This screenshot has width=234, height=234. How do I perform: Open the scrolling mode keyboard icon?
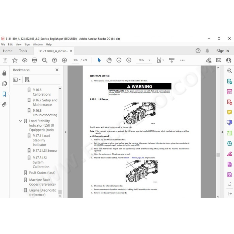tap(172, 60)
